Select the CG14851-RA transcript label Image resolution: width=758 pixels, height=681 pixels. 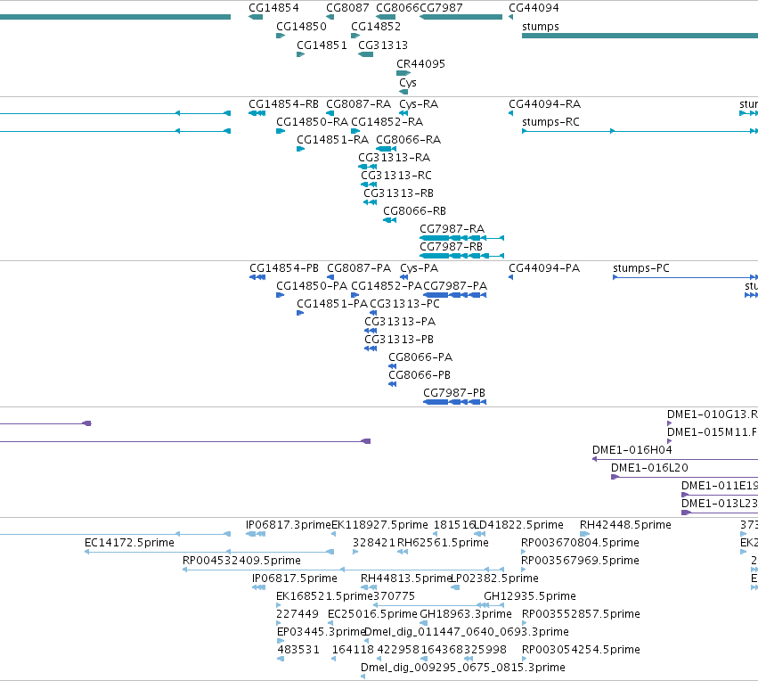(x=332, y=140)
